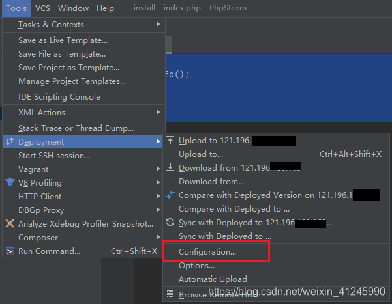Start SSH session from Tools menu
Screen dimensions: 392x304
point(83,156)
